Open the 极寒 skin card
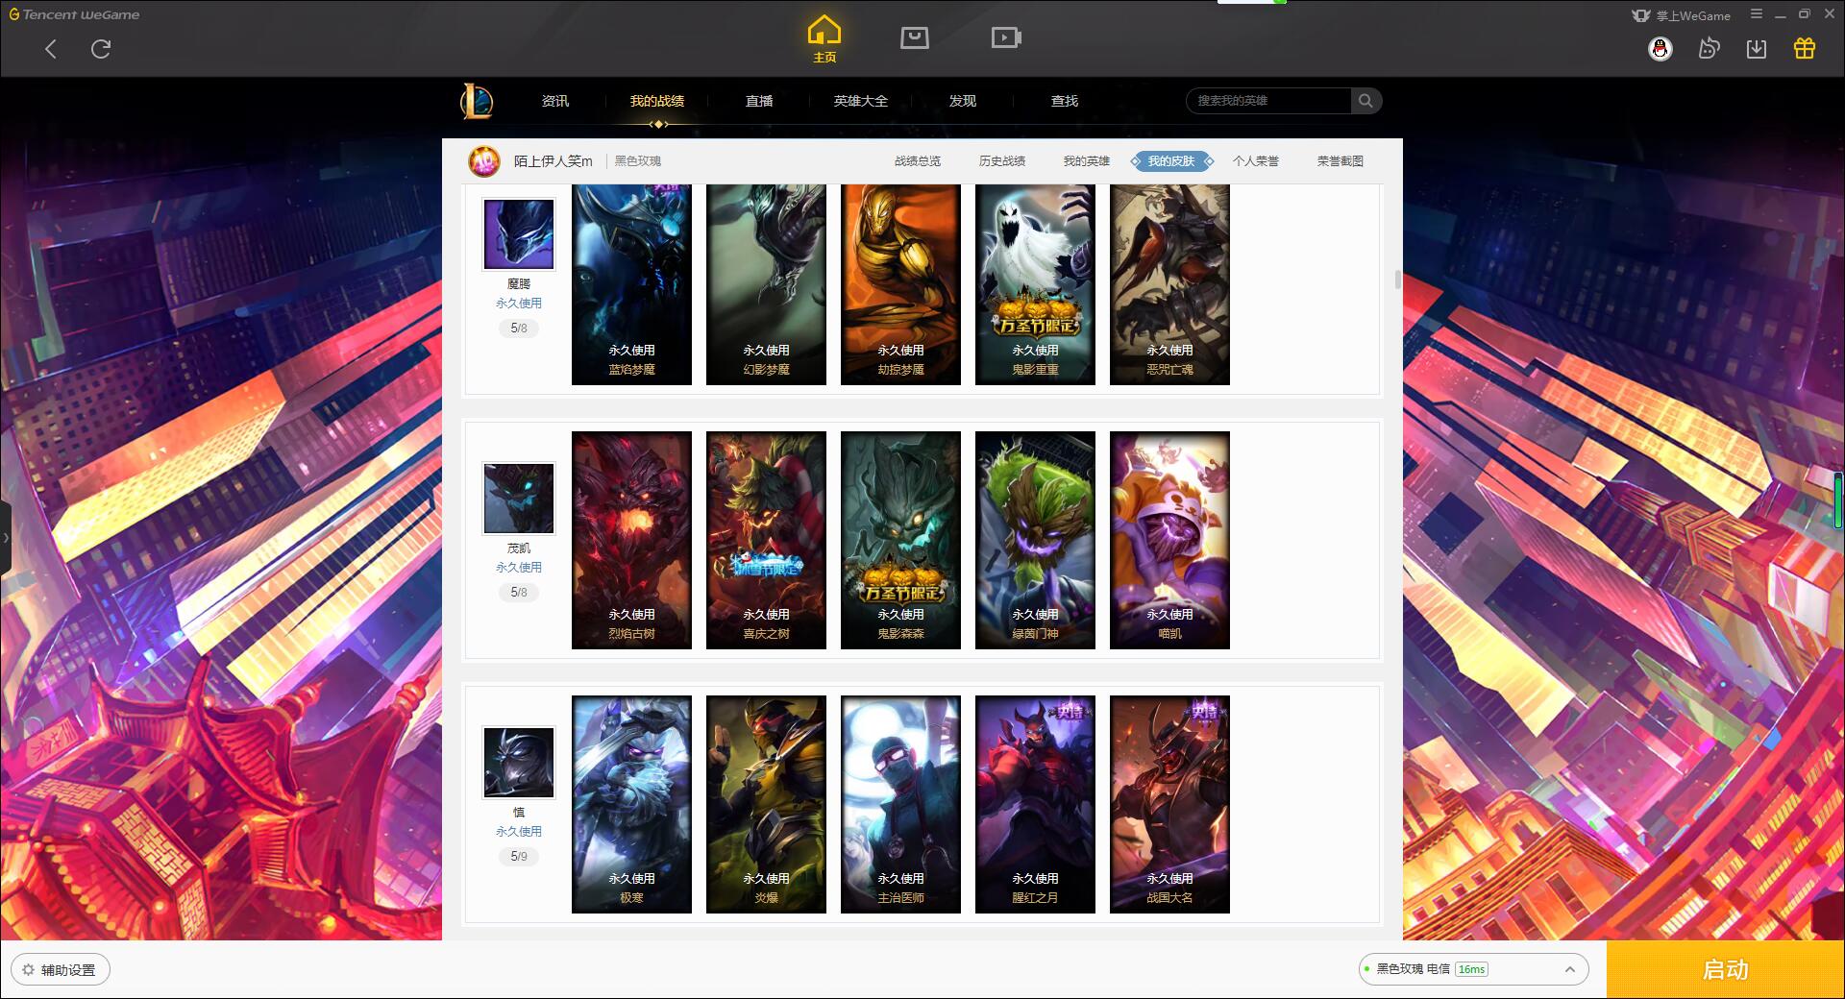The height and width of the screenshot is (999, 1845). (631, 804)
